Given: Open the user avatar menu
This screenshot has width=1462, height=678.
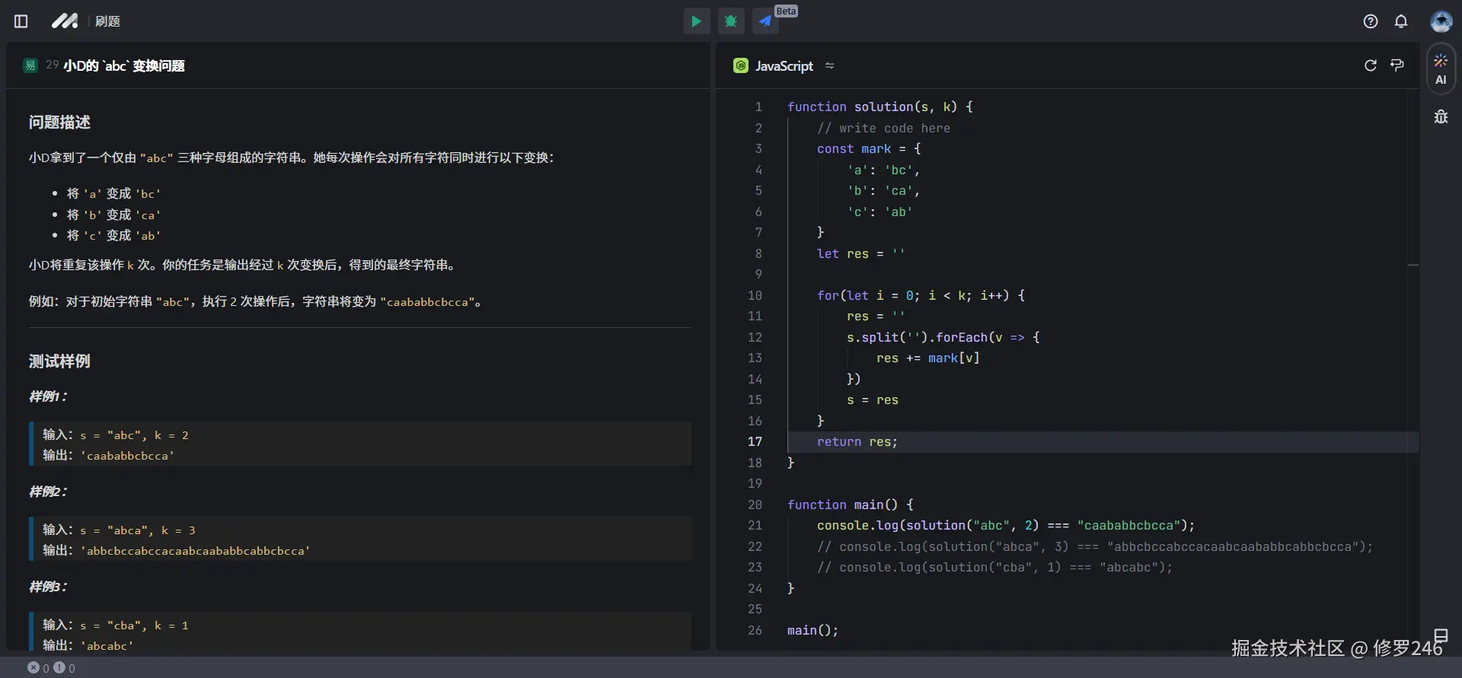Looking at the screenshot, I should point(1441,21).
